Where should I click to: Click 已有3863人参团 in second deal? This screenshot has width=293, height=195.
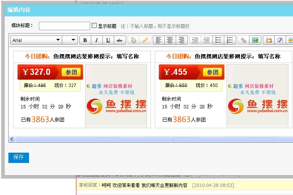(184, 119)
